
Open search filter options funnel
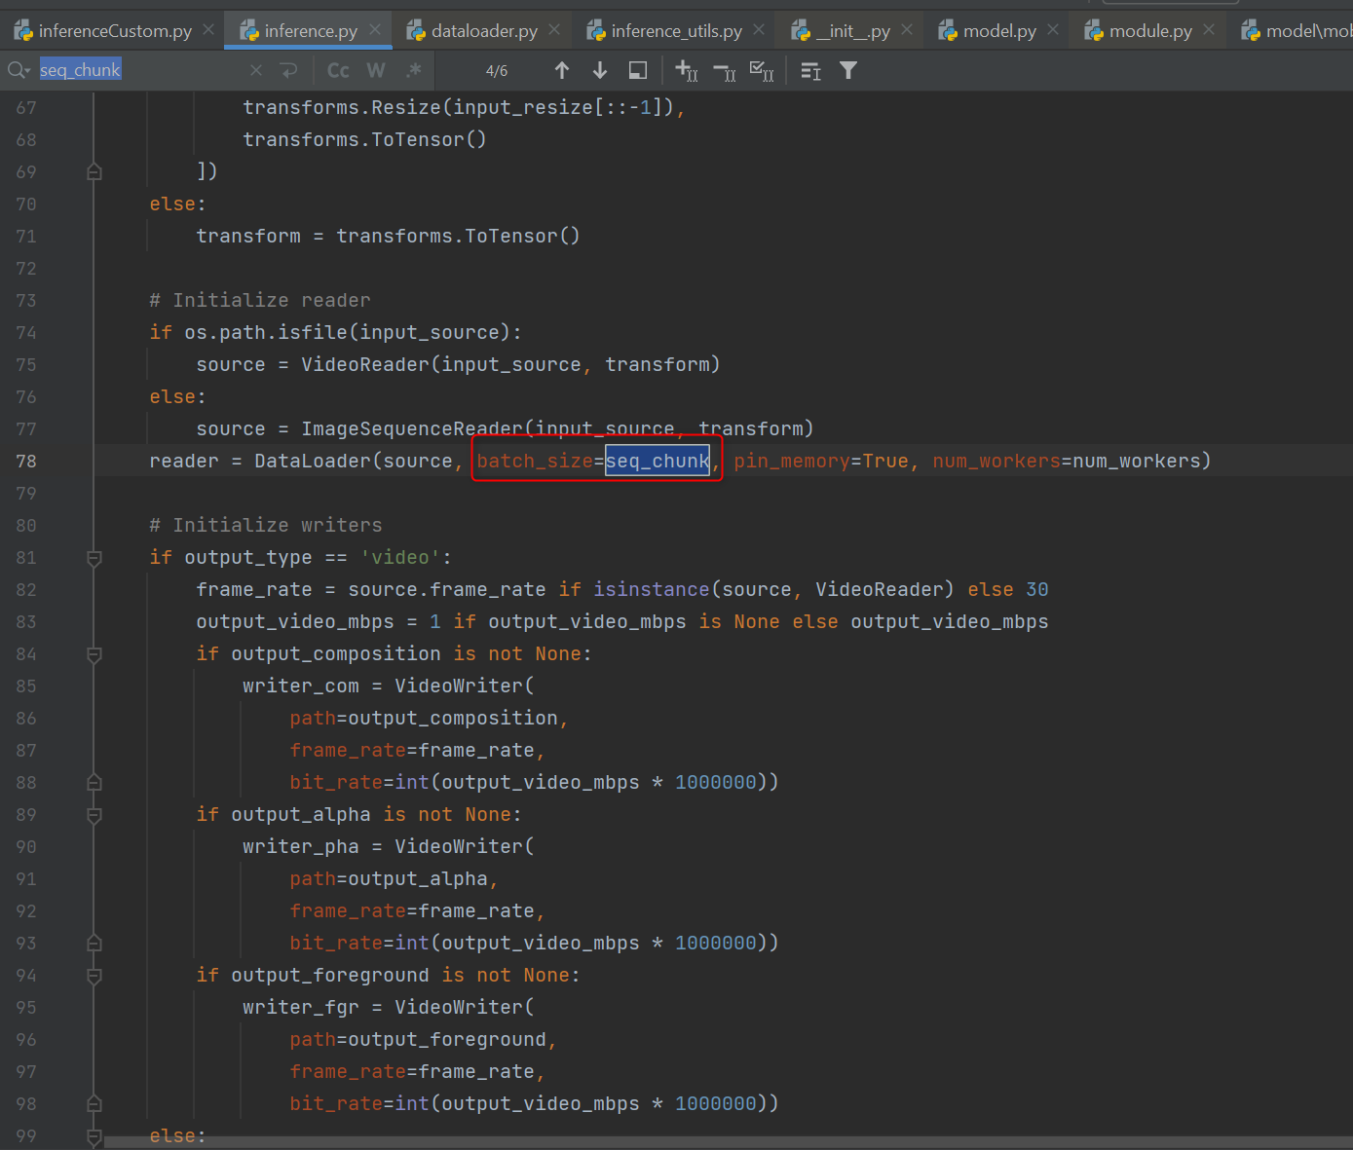848,70
